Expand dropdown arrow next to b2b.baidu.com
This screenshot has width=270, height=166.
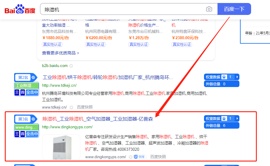click(71, 66)
